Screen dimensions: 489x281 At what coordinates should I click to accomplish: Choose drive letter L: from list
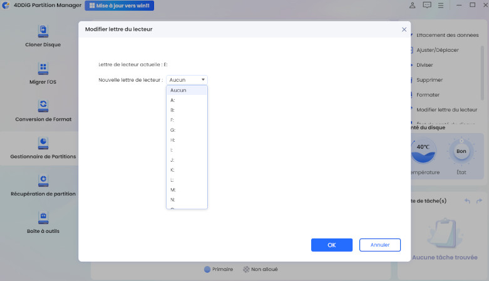pos(187,180)
